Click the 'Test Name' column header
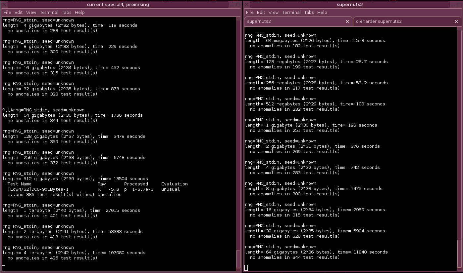Viewport: 463px width, 273px height. pyautogui.click(x=20, y=184)
